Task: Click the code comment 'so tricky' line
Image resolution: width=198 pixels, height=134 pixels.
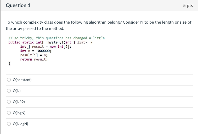Action: coord(56,38)
